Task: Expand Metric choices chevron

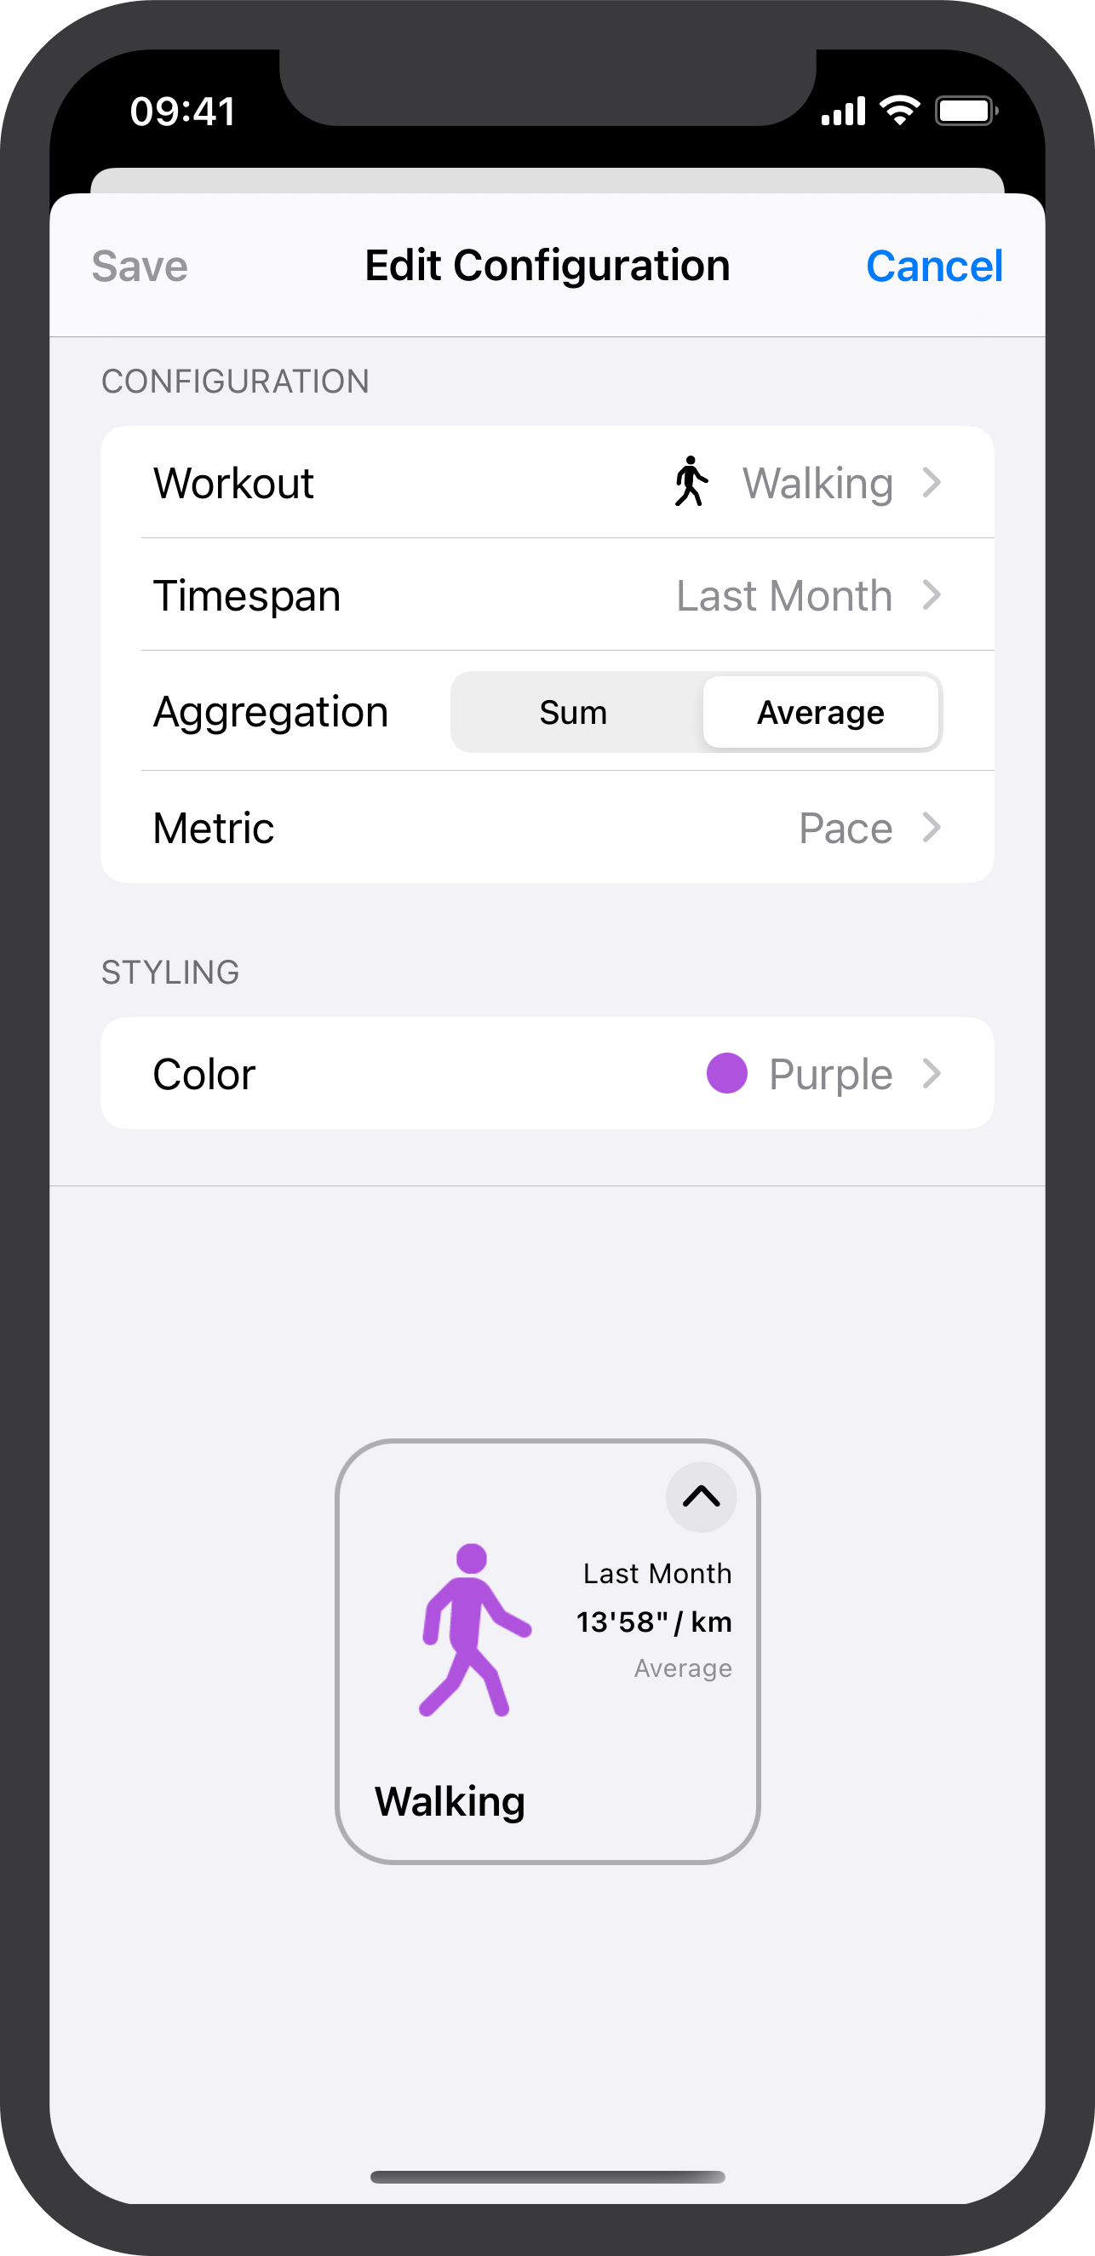Action: click(x=932, y=828)
